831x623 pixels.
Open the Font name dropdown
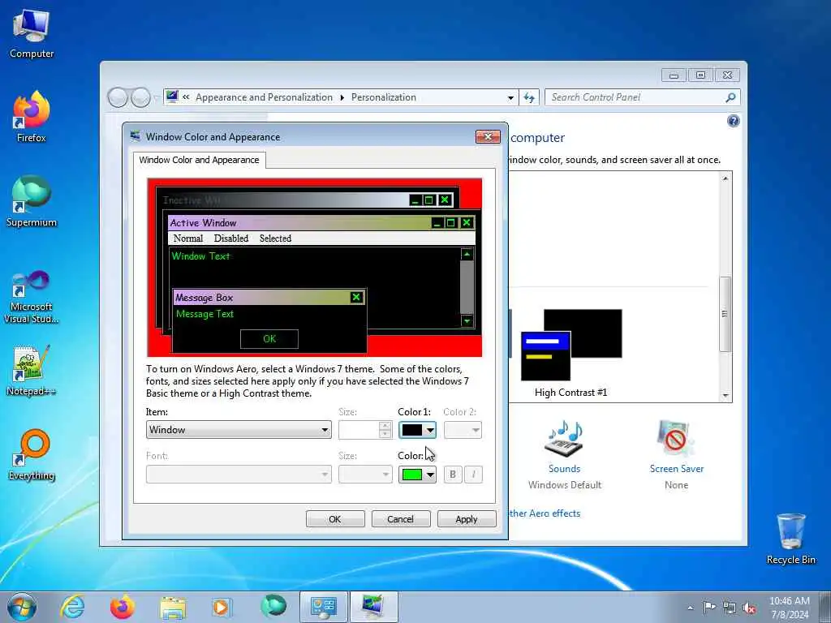pyautogui.click(x=239, y=474)
